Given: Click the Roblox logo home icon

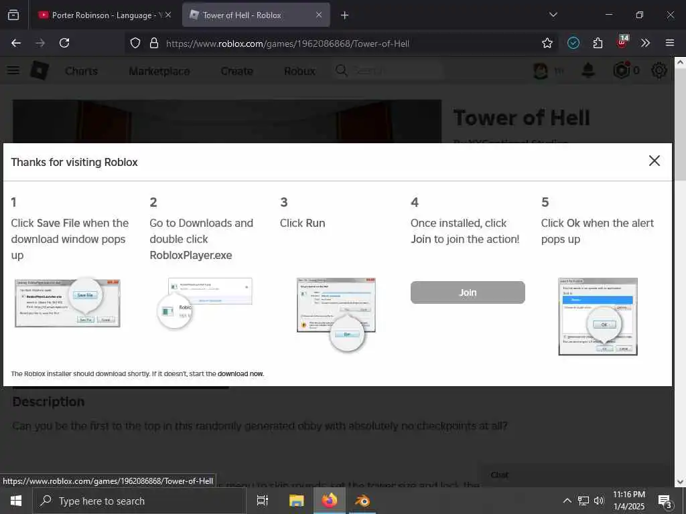Looking at the screenshot, I should click(x=40, y=70).
